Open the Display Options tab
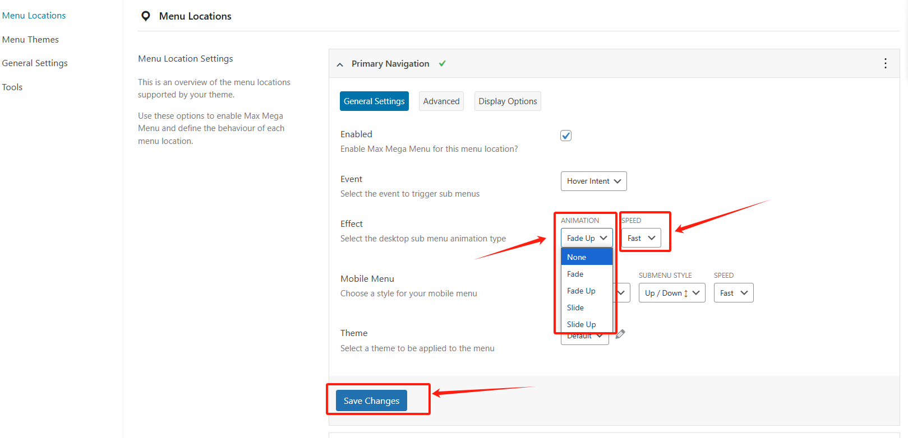This screenshot has height=438, width=908. [508, 101]
